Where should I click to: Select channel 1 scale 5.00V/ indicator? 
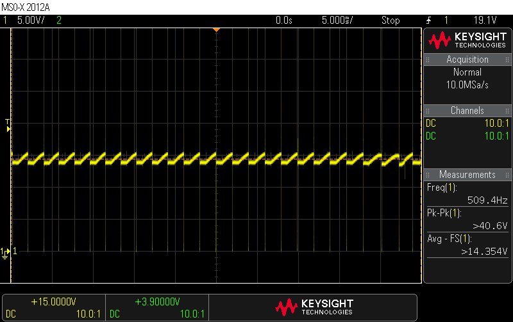(x=29, y=20)
